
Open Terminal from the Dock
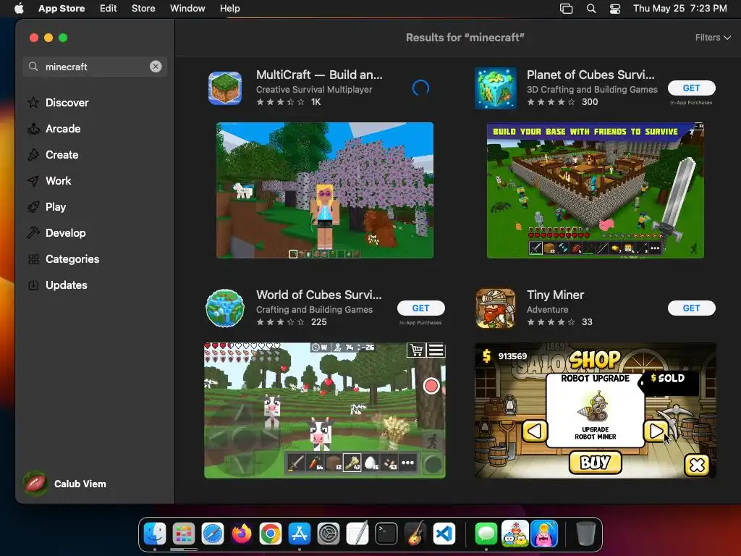point(386,534)
